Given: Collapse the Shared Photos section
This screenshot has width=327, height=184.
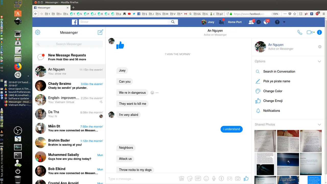Looking at the screenshot, I should (x=319, y=124).
